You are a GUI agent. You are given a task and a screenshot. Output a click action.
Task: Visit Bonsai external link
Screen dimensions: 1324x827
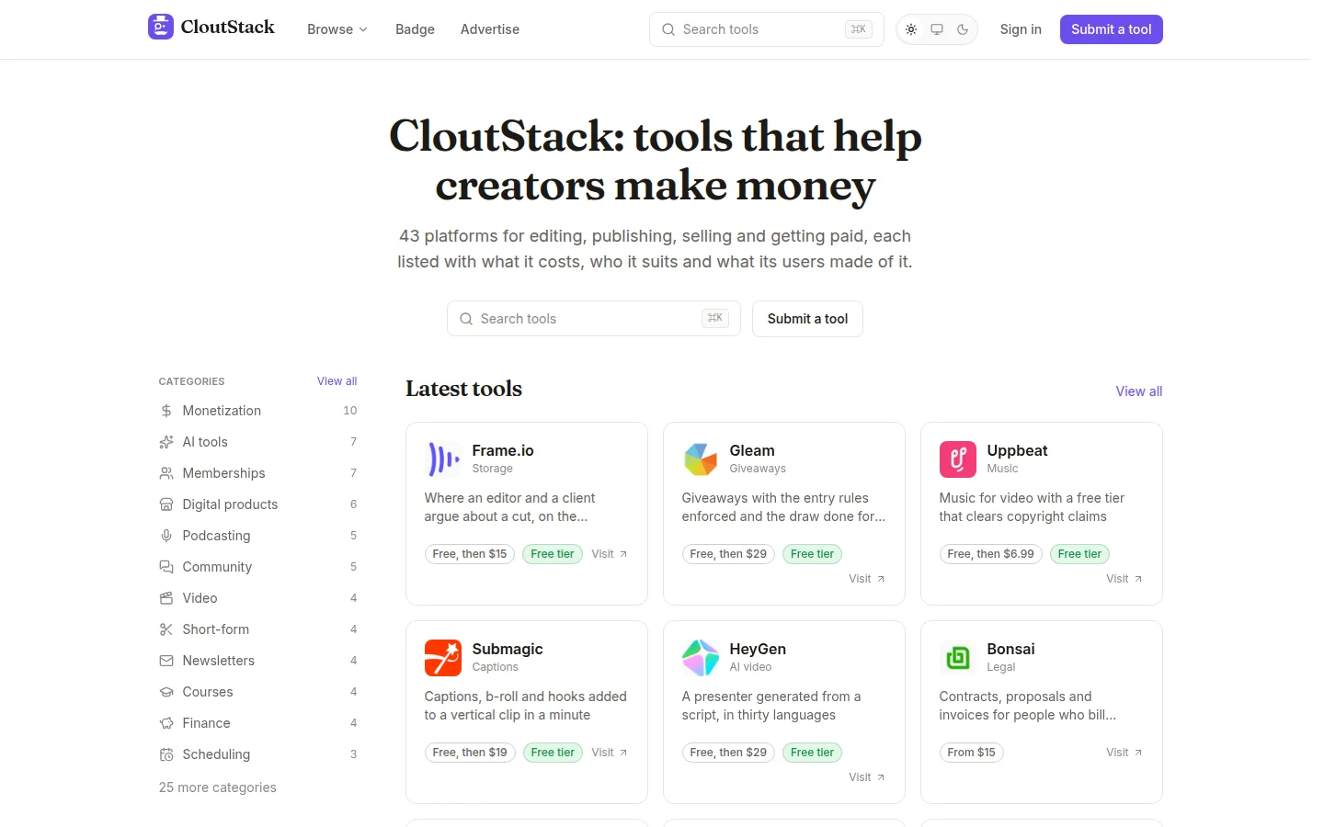tap(1124, 753)
